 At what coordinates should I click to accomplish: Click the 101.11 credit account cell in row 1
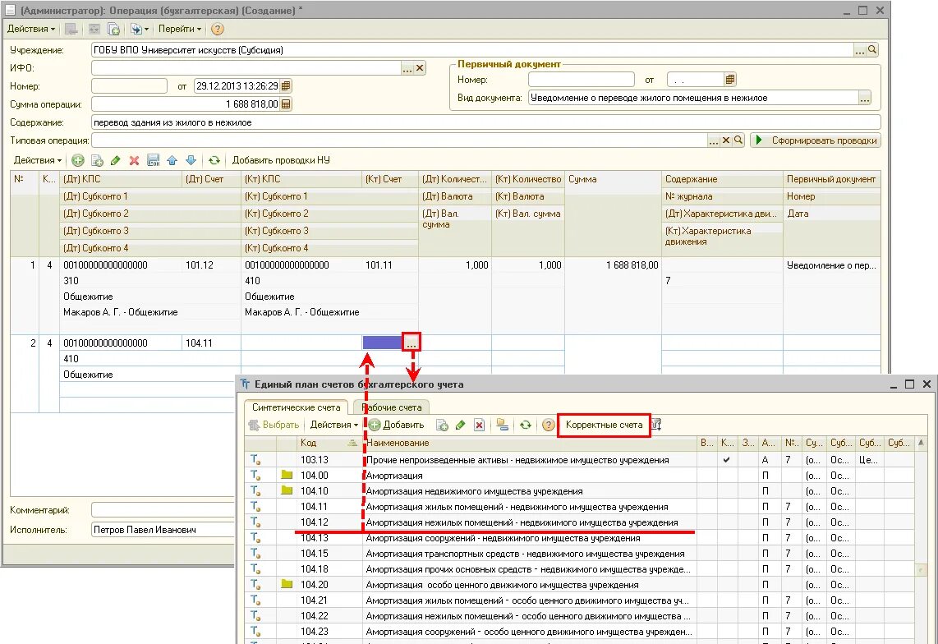coord(390,264)
